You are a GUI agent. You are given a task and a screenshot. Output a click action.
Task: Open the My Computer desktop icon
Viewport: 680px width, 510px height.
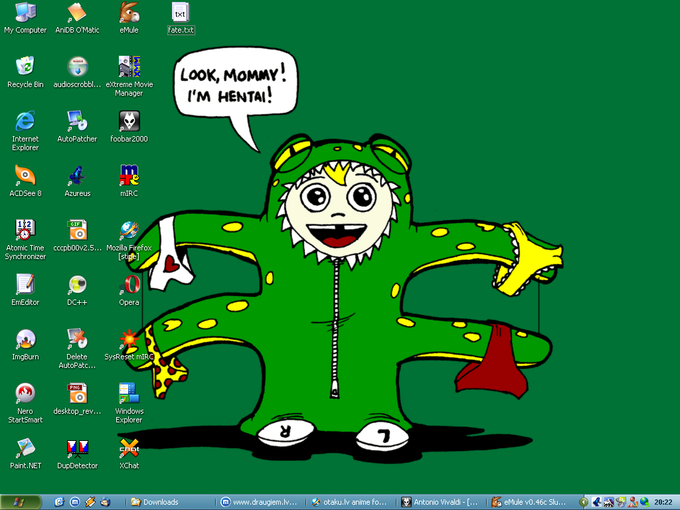pos(25,18)
